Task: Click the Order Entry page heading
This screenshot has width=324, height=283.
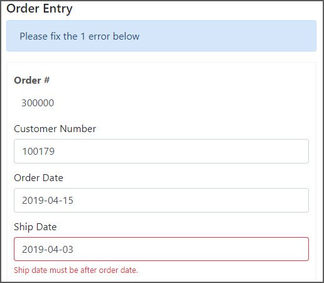Action: 40,9
